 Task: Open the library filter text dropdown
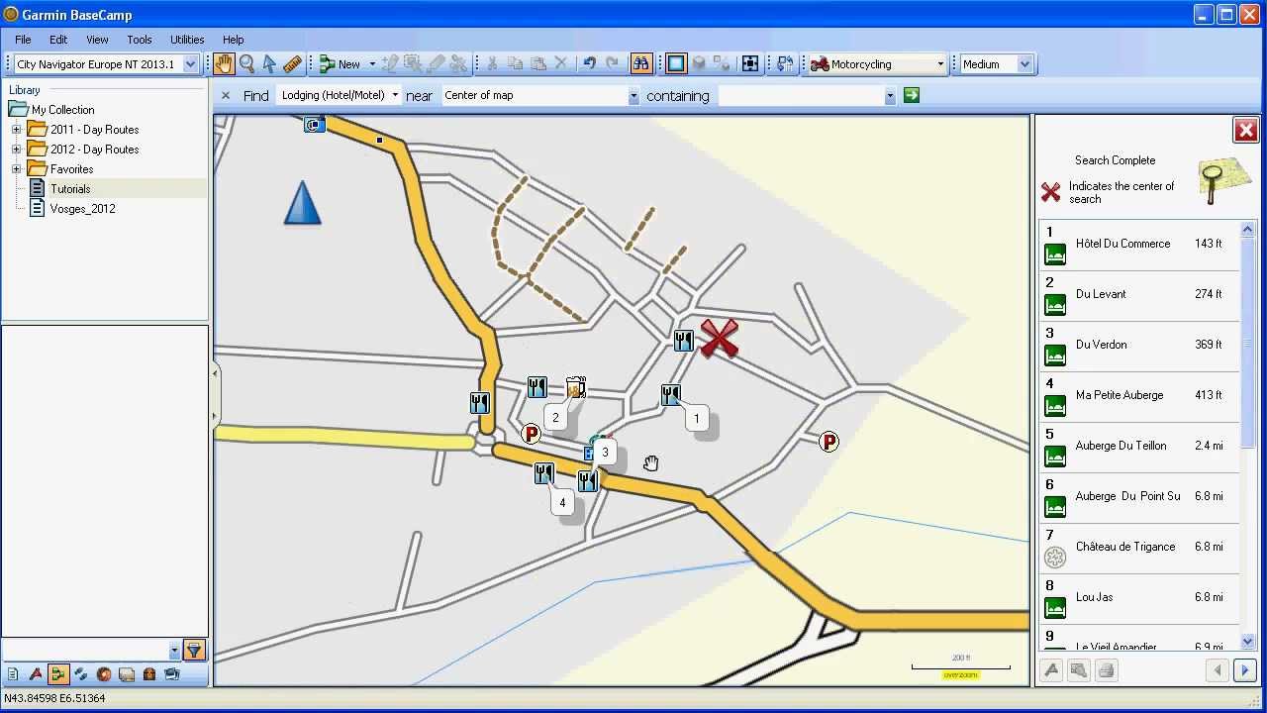coord(175,651)
